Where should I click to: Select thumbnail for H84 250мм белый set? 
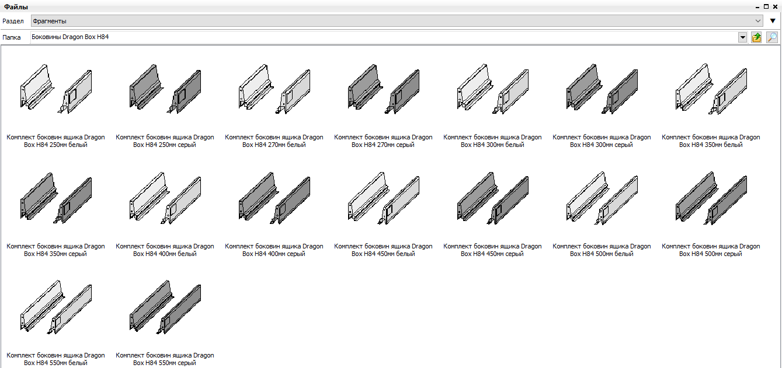[56, 89]
